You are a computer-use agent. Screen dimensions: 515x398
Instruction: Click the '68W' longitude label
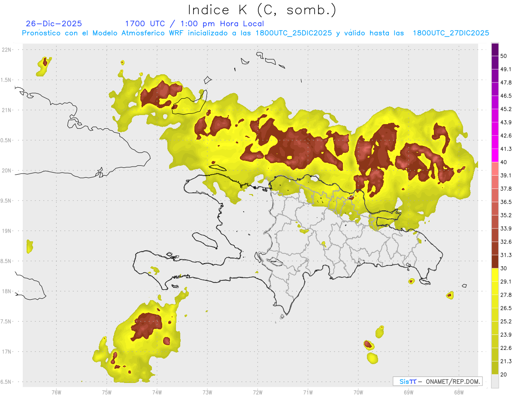coord(459,392)
